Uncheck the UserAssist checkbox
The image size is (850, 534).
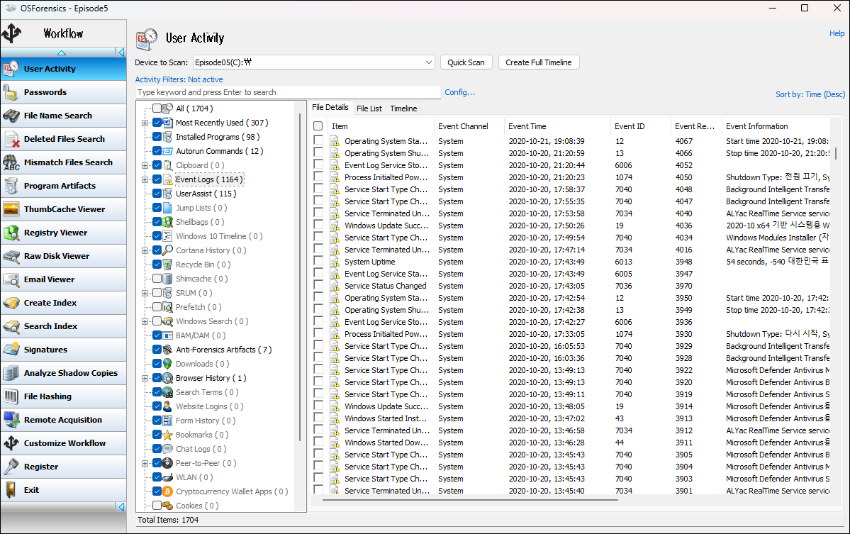tap(157, 194)
